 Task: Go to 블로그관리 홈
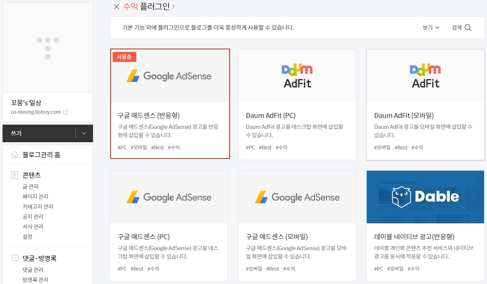(x=41, y=155)
